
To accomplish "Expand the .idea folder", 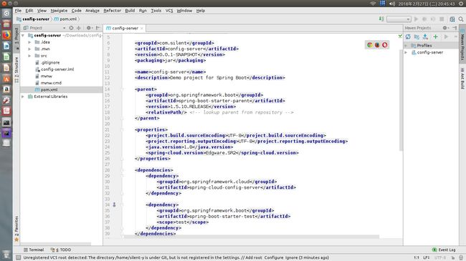I will click(x=29, y=42).
